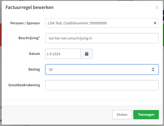
Task: Decrease Bedrag with the down stepper arrow
Action: [153, 71]
